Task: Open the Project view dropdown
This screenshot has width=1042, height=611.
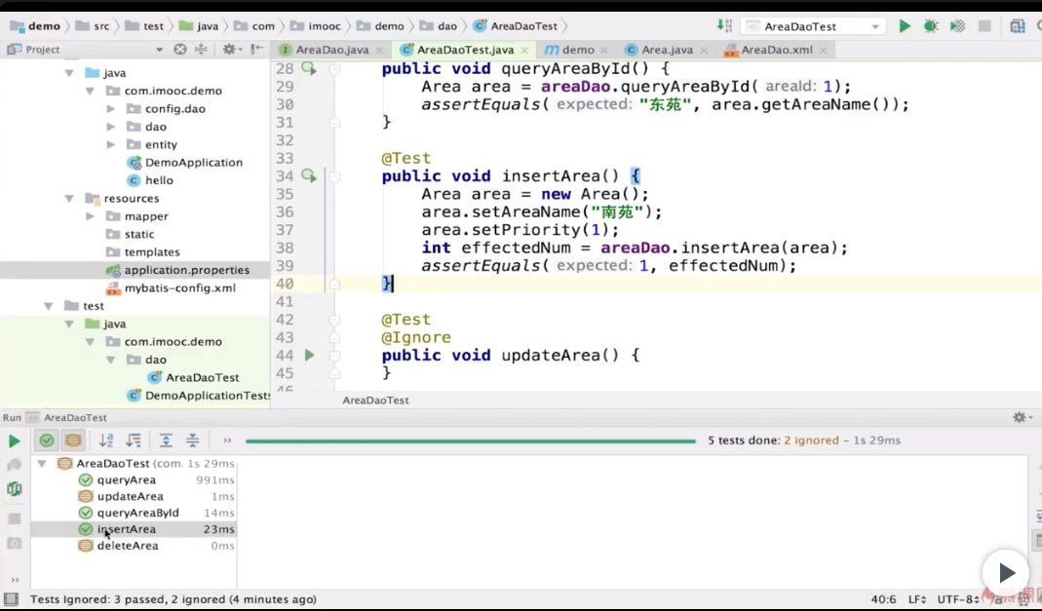Action: pos(159,49)
